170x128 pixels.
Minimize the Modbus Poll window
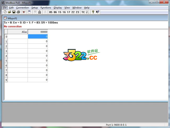(x=152, y=2)
